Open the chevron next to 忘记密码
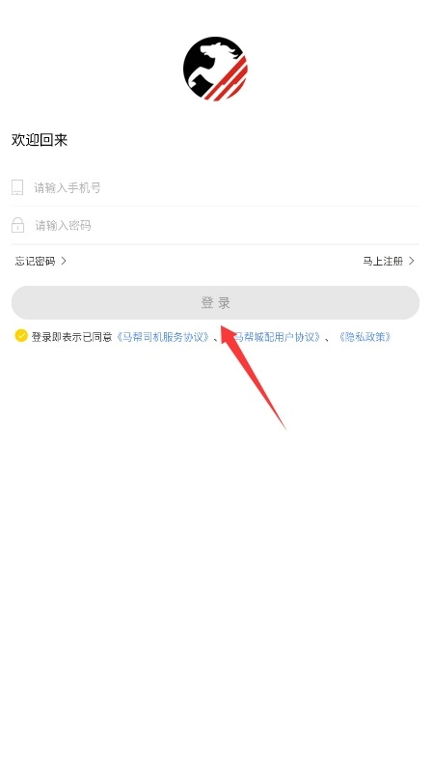 64,261
